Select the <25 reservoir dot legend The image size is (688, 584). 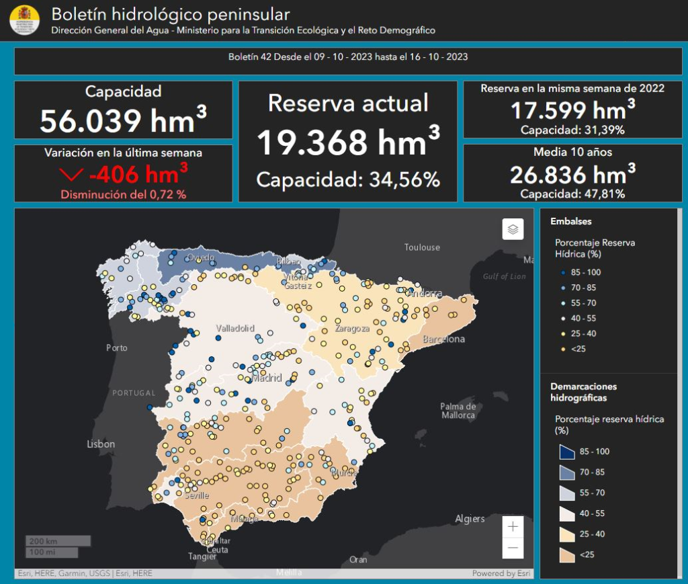[x=563, y=349]
